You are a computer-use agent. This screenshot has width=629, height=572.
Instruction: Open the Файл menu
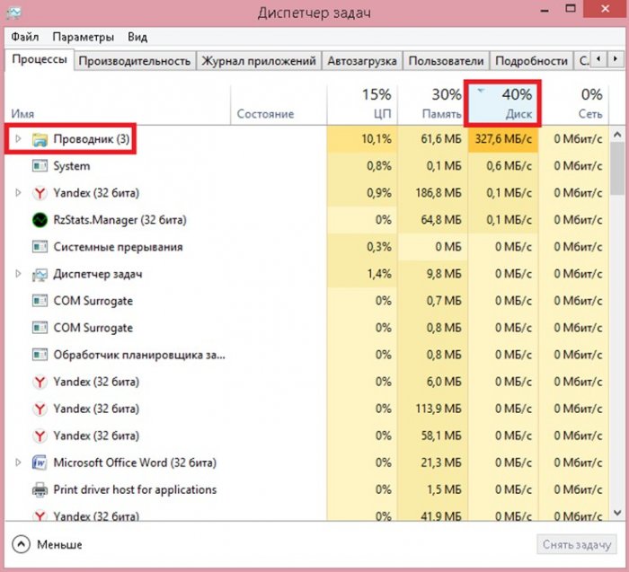tap(26, 37)
